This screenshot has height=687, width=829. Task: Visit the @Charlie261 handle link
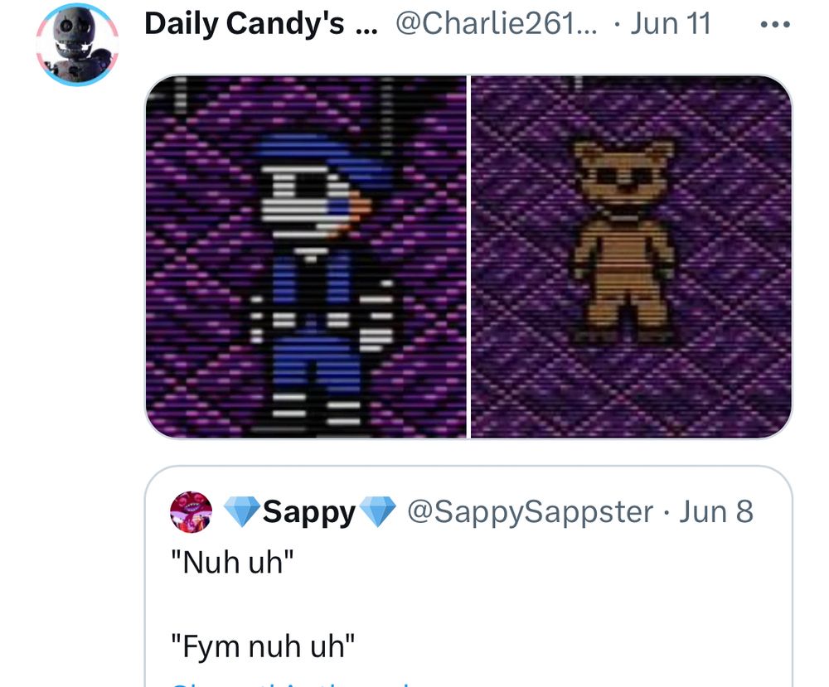click(497, 24)
